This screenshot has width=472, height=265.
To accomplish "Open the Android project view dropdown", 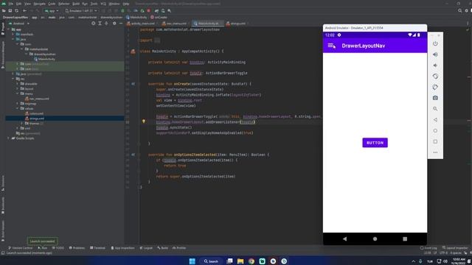I will click(19, 23).
